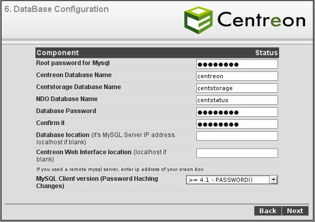This screenshot has width=315, height=222.
Task: Click the remote mysql server hint text
Action: tap(120, 169)
